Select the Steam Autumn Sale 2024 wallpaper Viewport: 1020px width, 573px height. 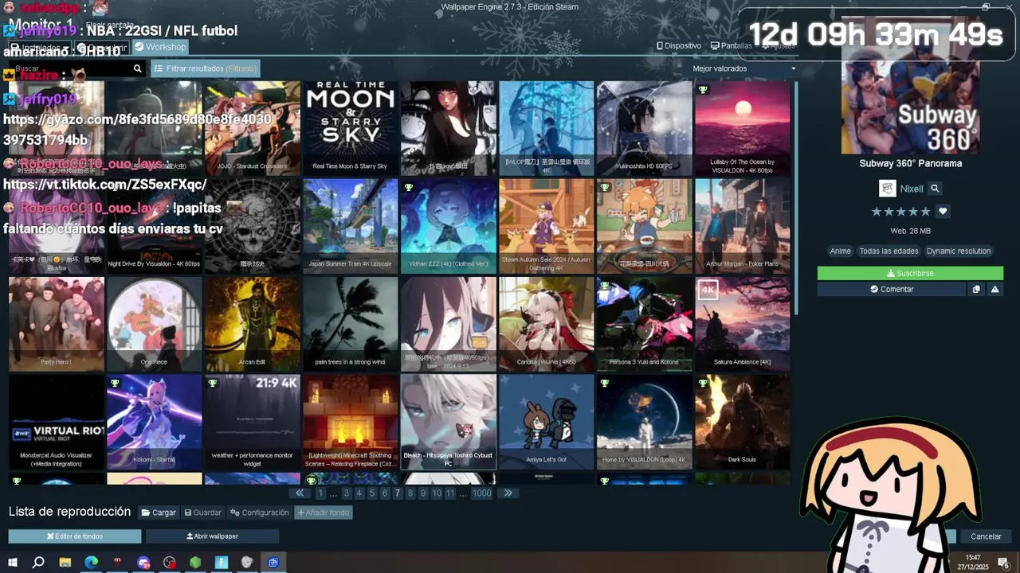click(546, 226)
